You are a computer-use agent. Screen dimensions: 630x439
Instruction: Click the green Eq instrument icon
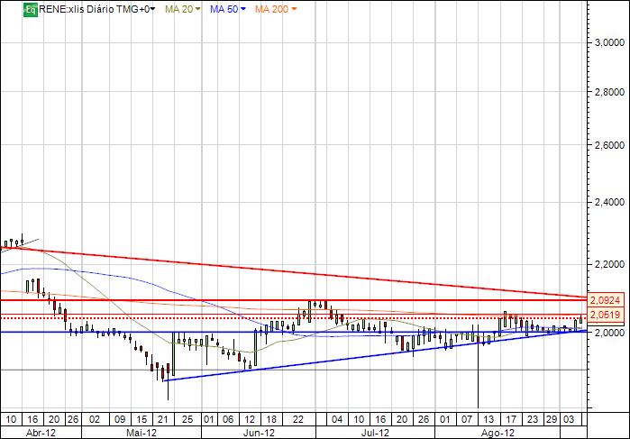31,9
